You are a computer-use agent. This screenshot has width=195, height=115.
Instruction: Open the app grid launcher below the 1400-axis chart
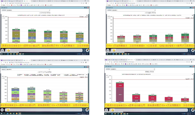[x=2, y=50]
